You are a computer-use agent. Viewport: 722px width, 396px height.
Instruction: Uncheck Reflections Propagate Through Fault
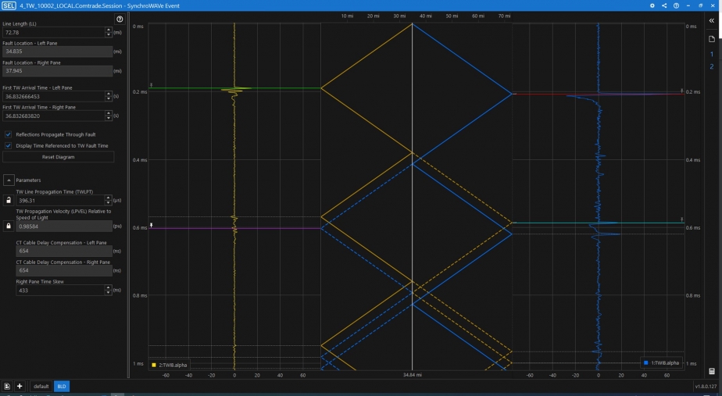click(x=9, y=134)
